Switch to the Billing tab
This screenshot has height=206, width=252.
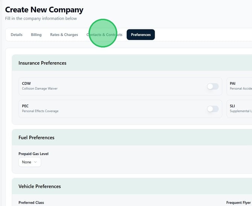[36, 35]
